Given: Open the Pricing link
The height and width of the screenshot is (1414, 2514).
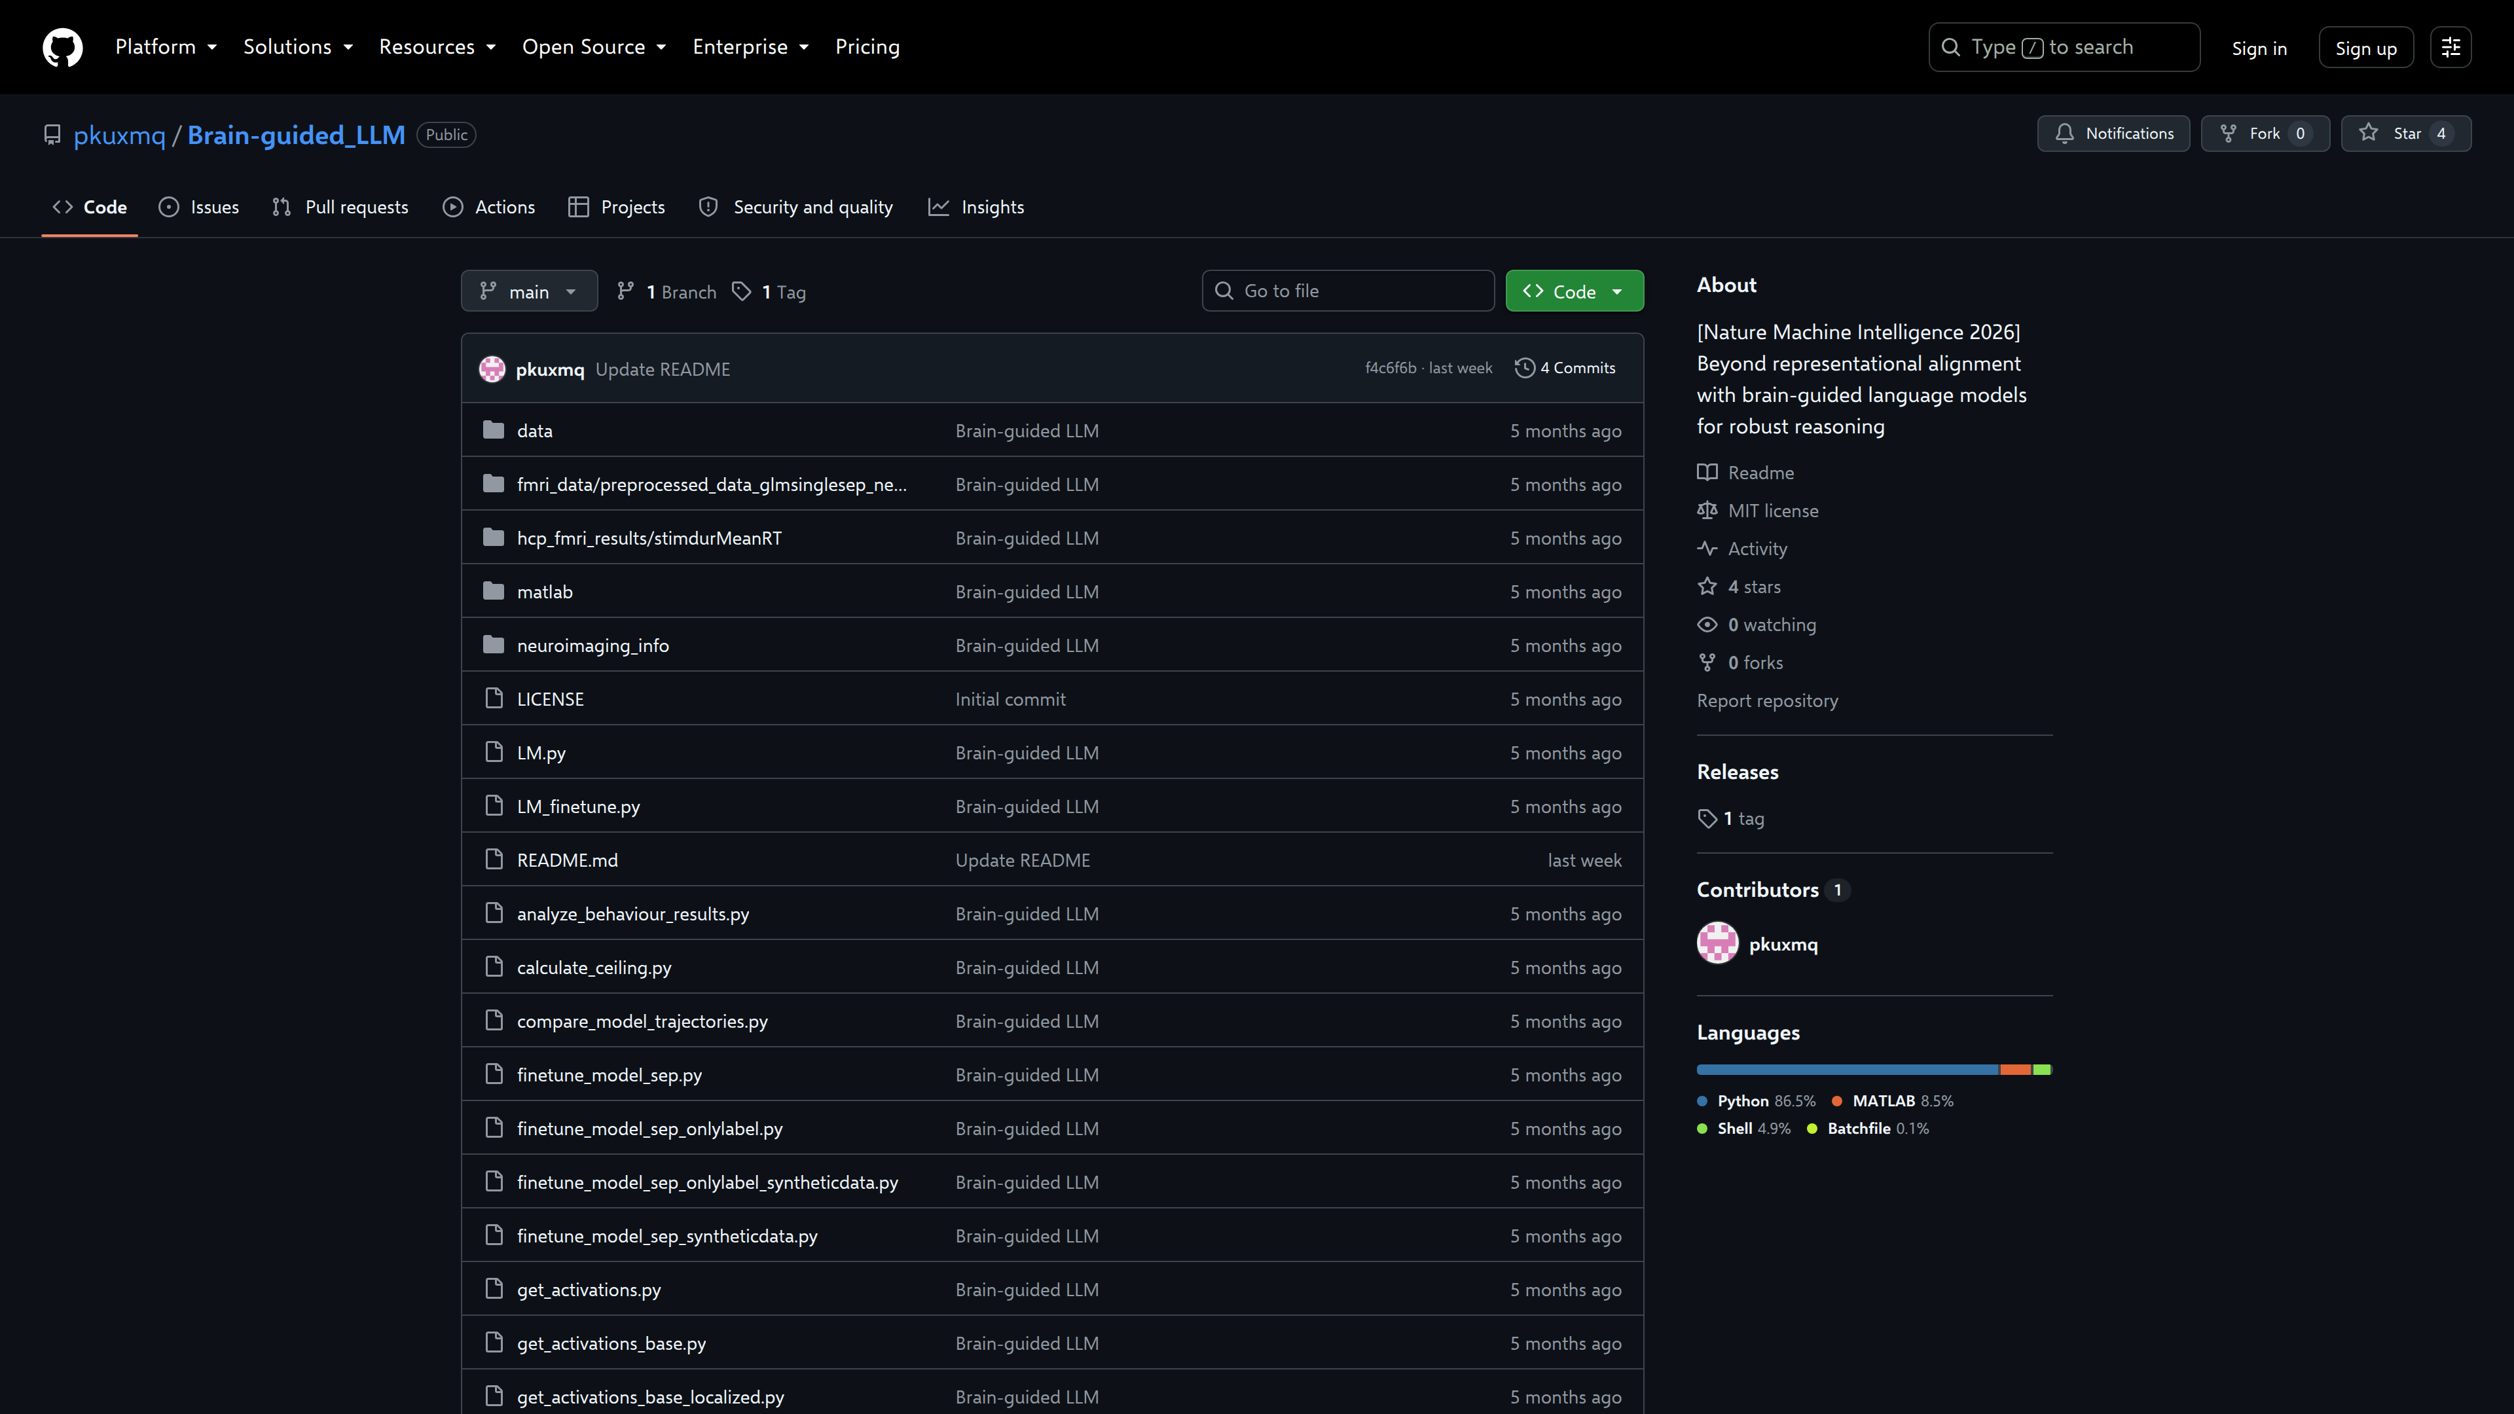Looking at the screenshot, I should [867, 47].
